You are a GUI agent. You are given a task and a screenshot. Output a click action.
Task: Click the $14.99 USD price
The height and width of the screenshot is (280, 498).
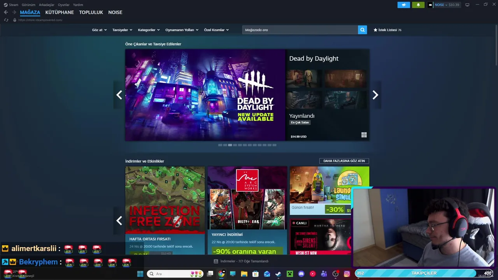tap(298, 137)
